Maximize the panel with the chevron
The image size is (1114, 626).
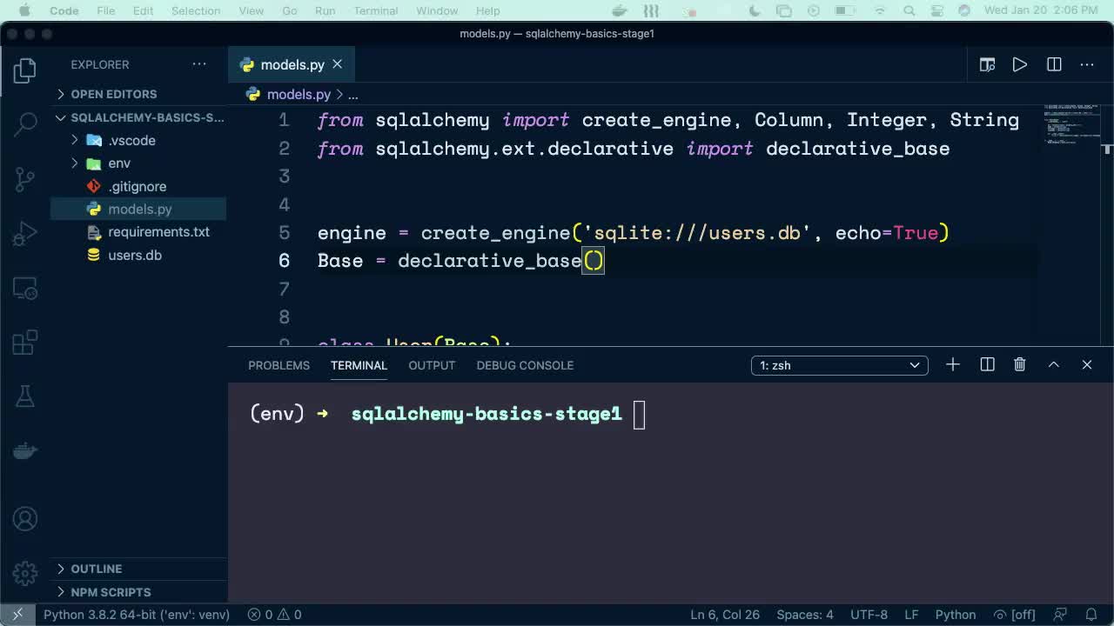[x=1053, y=364]
